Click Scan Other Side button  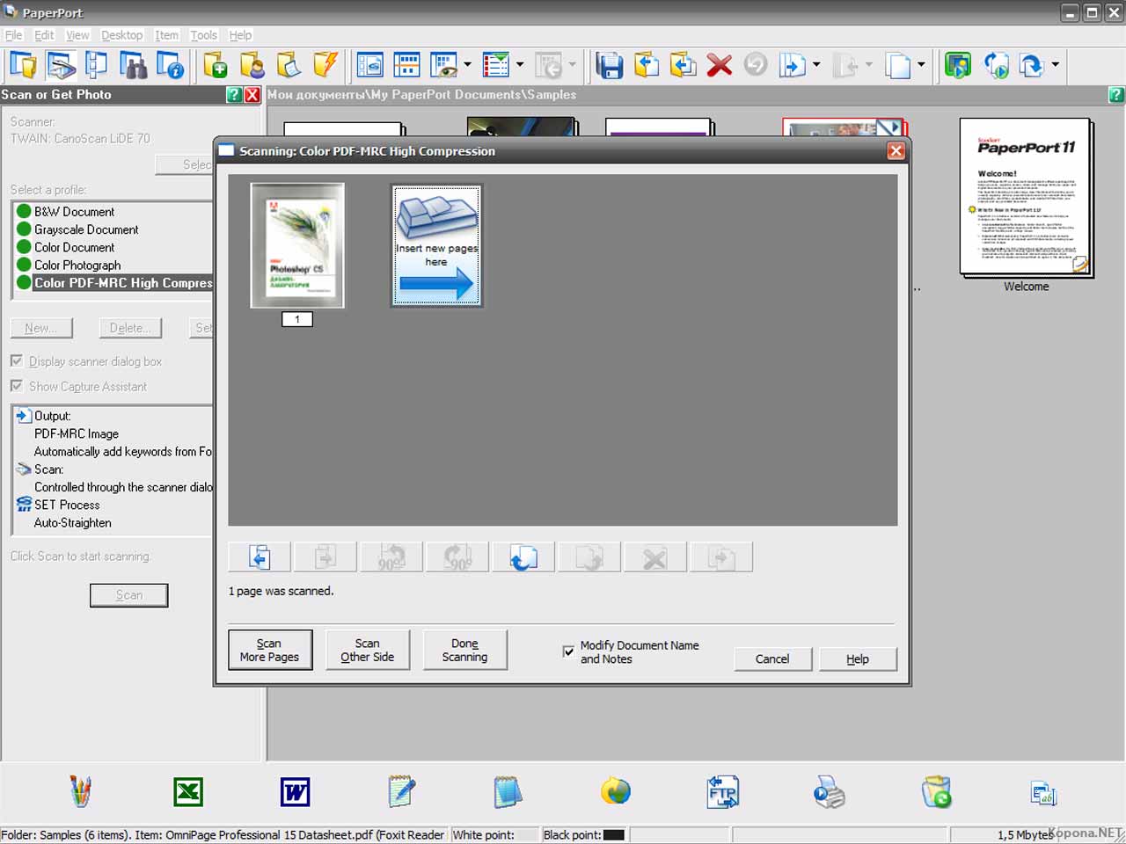(x=368, y=650)
